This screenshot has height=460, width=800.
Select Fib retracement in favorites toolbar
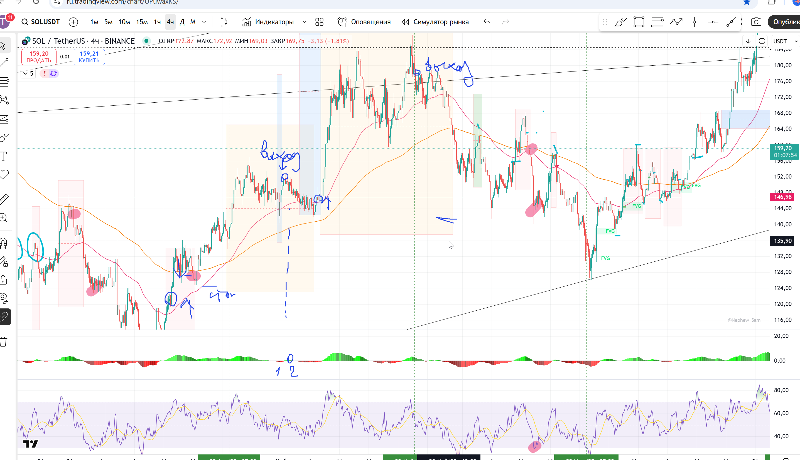click(x=657, y=22)
